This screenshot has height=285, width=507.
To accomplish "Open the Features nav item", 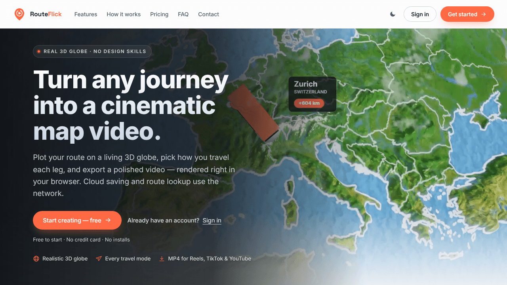I will click(86, 14).
